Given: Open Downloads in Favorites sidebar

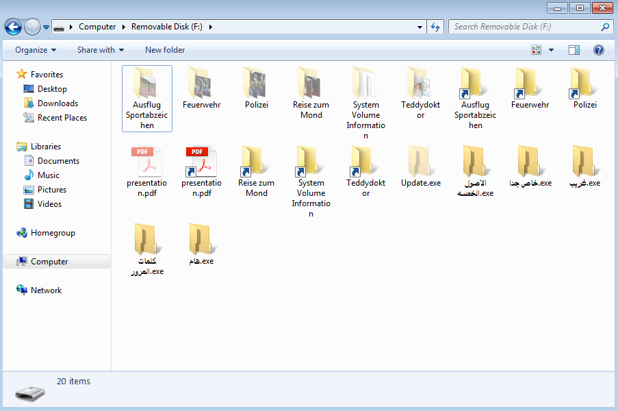Looking at the screenshot, I should click(57, 103).
